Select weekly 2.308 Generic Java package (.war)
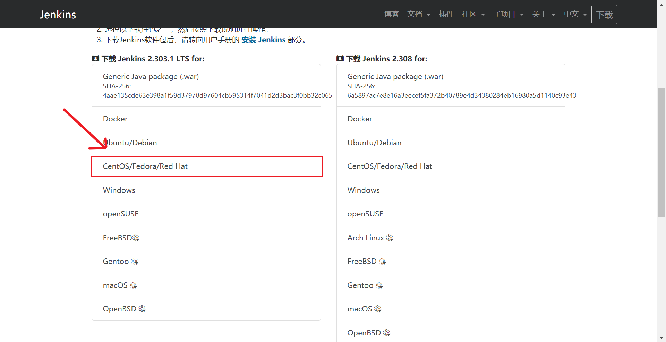The image size is (666, 342). coord(451,85)
